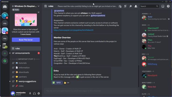The width and height of the screenshot is (172, 97).
Task: Open the -information channel
Action: [x=26, y=68]
